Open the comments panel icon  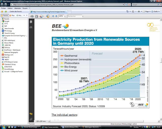pos(31,114)
